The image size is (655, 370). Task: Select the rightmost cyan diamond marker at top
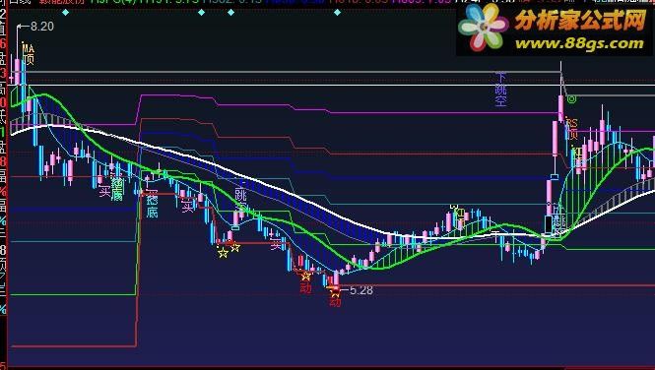(337, 13)
